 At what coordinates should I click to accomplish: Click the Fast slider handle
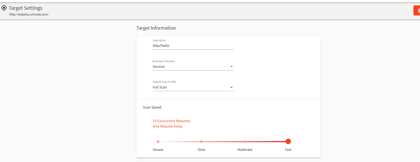pos(288,141)
